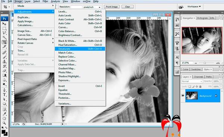Click the foreground color swatch
The image size is (224, 137).
point(3,131)
